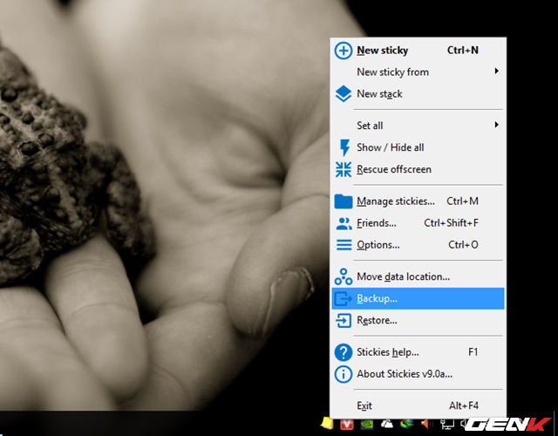Open Options from the Stickies menu
Viewport: 558px width, 436px height.
pyautogui.click(x=418, y=245)
